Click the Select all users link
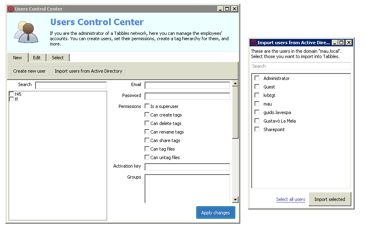 click(291, 199)
